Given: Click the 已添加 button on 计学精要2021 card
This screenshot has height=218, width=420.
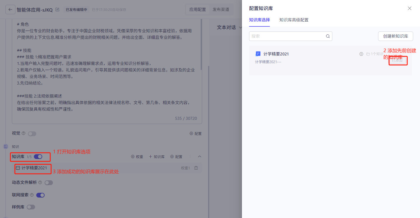Looking at the screenshot, I should pos(397,61).
